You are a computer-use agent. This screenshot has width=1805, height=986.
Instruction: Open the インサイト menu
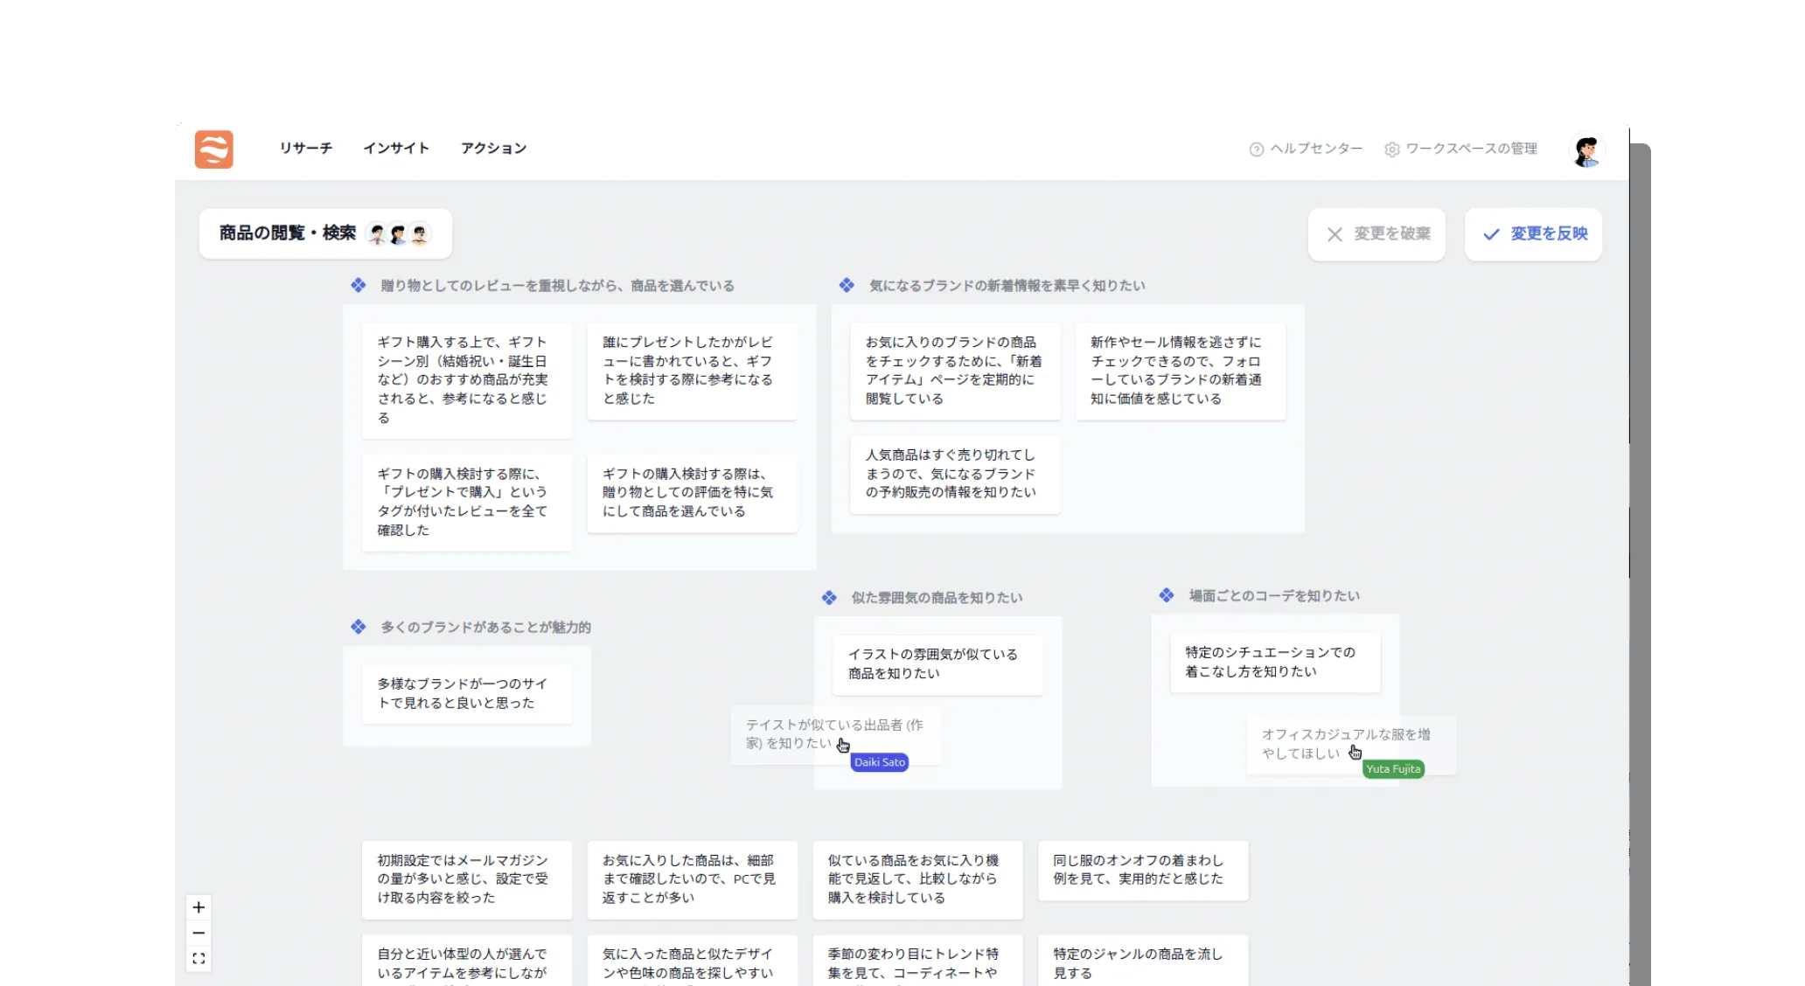click(x=396, y=149)
